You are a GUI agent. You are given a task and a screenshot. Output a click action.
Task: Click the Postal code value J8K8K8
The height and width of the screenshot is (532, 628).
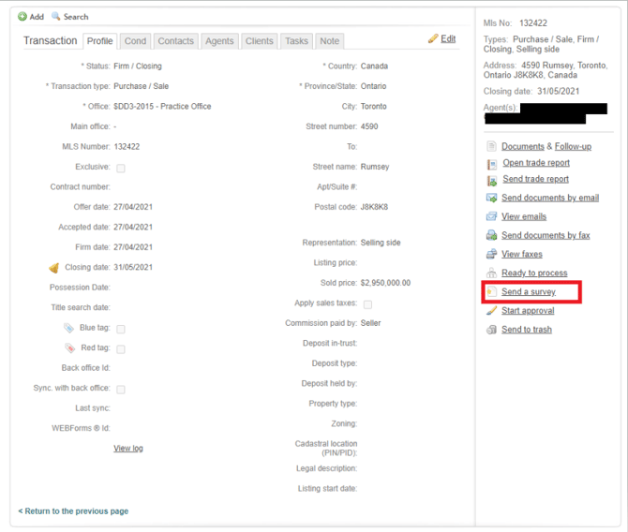[x=374, y=207]
